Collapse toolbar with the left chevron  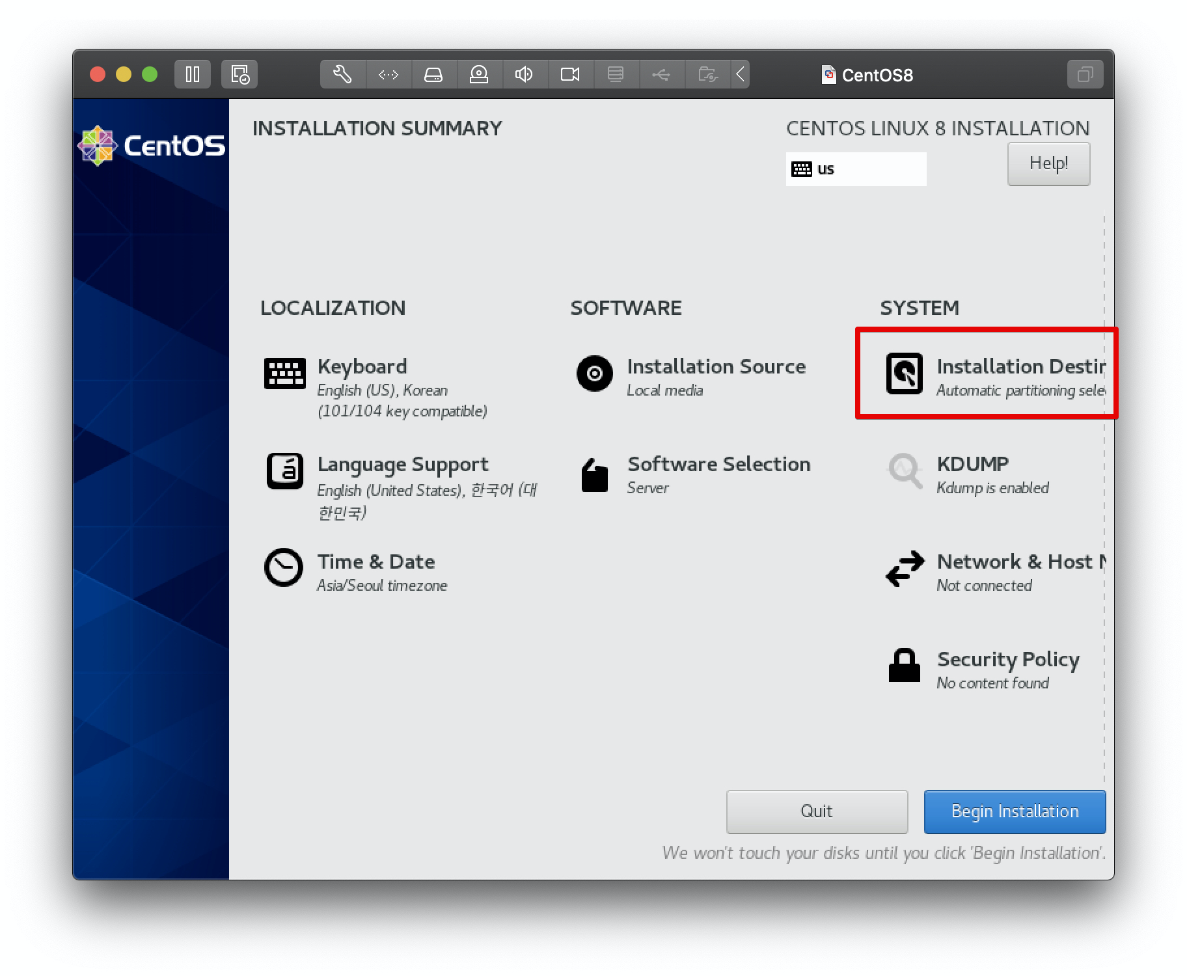tap(740, 74)
